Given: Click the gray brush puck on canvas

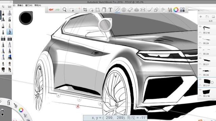Looking at the screenshot, I should (105, 25).
